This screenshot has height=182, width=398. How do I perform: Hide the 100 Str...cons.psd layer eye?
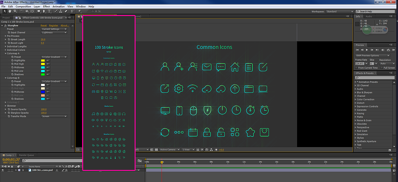3,170
